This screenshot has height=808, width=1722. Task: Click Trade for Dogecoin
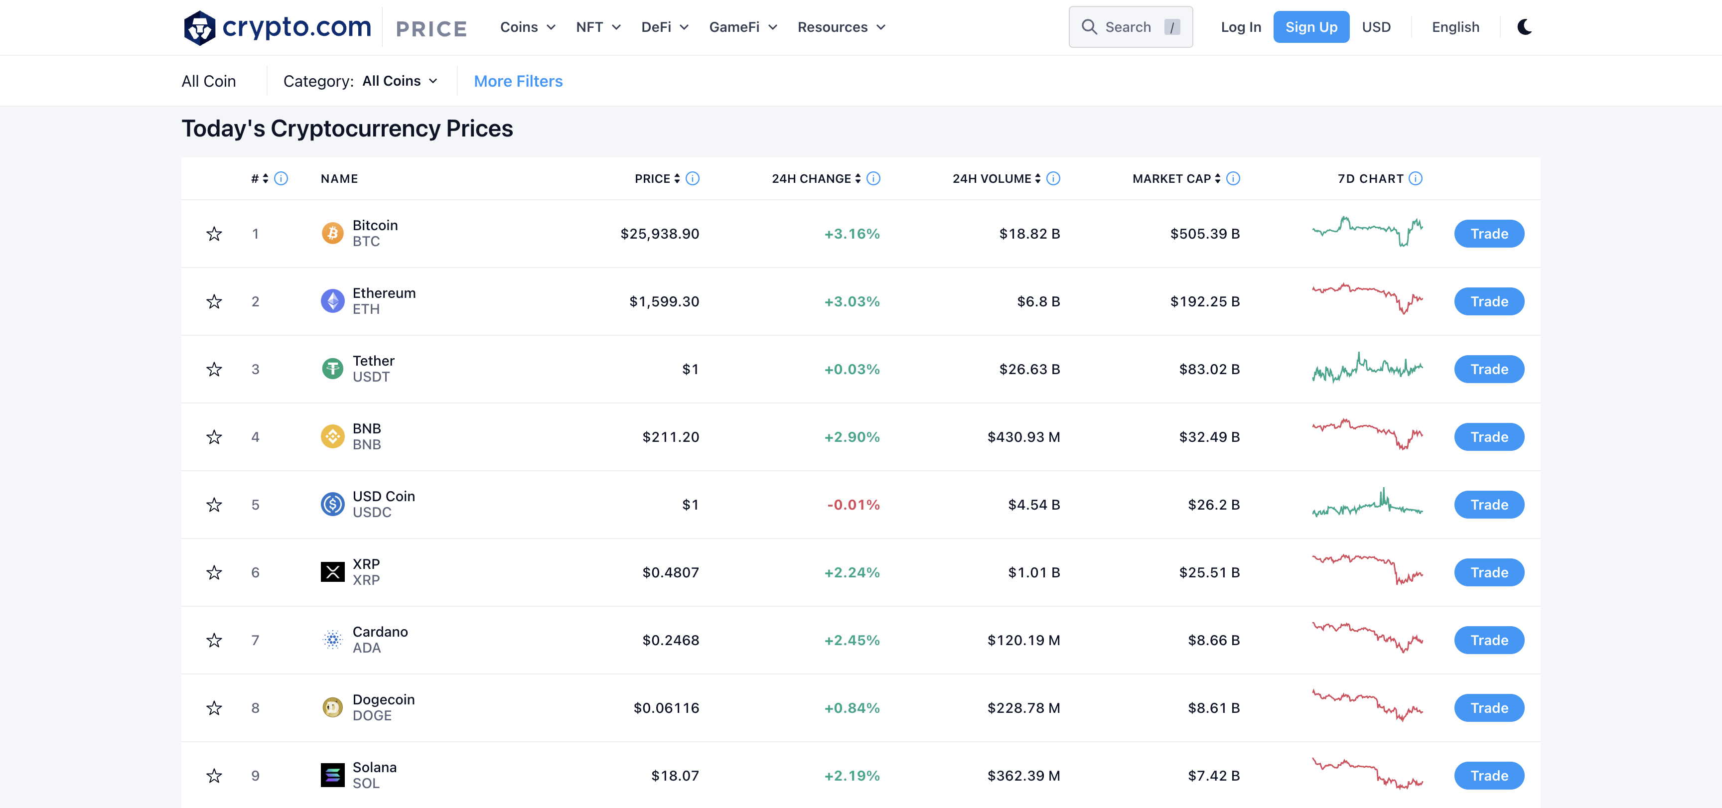tap(1489, 708)
